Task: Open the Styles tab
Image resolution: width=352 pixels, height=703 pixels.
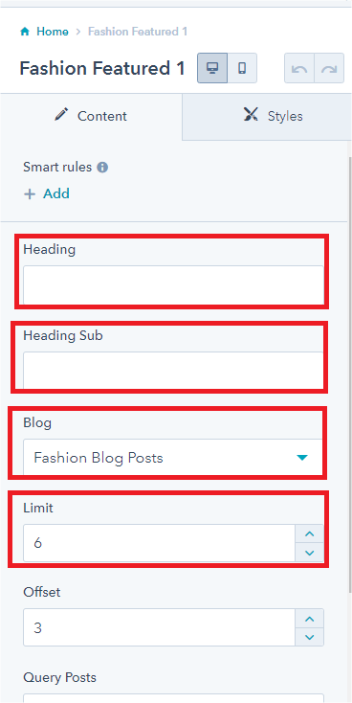Action: coord(267,117)
